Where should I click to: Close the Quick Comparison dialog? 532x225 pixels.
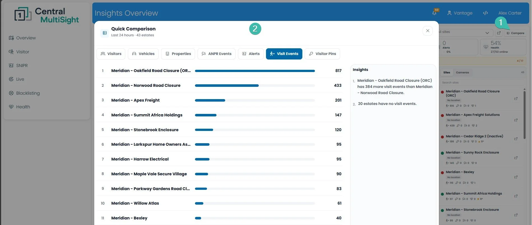(x=428, y=31)
